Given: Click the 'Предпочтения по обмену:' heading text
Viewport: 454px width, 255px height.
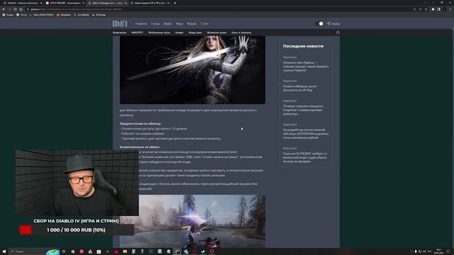Looking at the screenshot, I should [140, 123].
